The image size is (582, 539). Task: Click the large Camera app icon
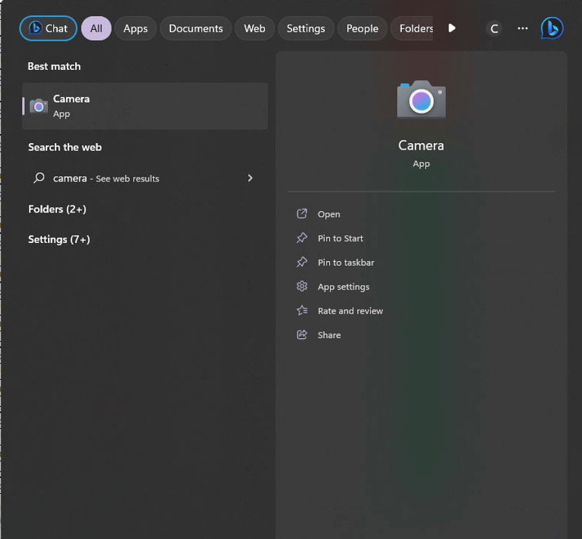tap(421, 99)
